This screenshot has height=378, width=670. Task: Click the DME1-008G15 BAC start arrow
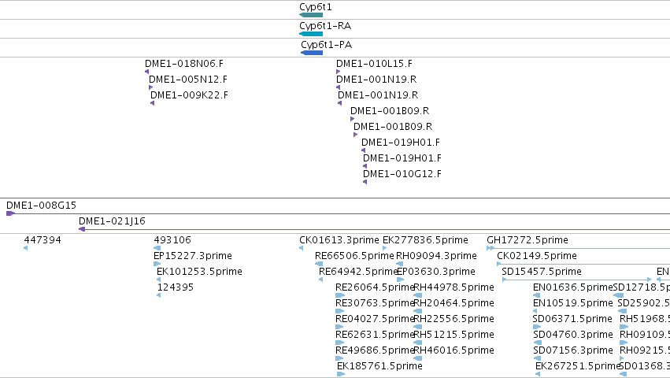pos(11,213)
